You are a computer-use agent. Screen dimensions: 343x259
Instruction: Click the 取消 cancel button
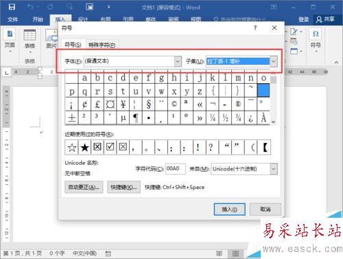(x=265, y=210)
